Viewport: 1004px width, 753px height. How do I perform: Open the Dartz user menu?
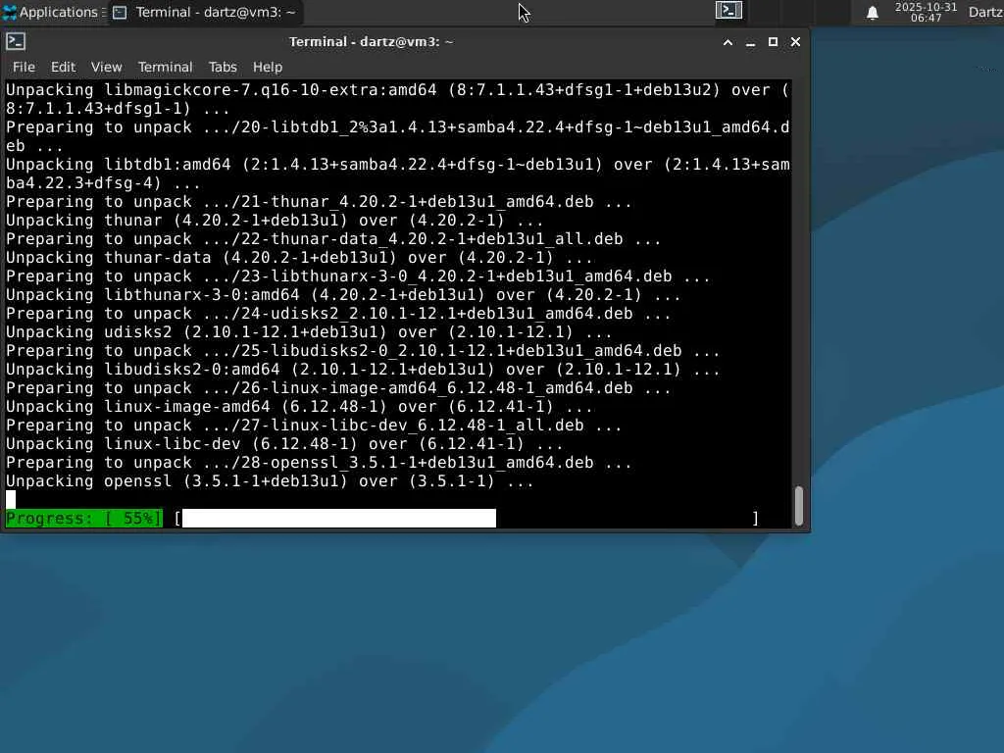click(985, 12)
